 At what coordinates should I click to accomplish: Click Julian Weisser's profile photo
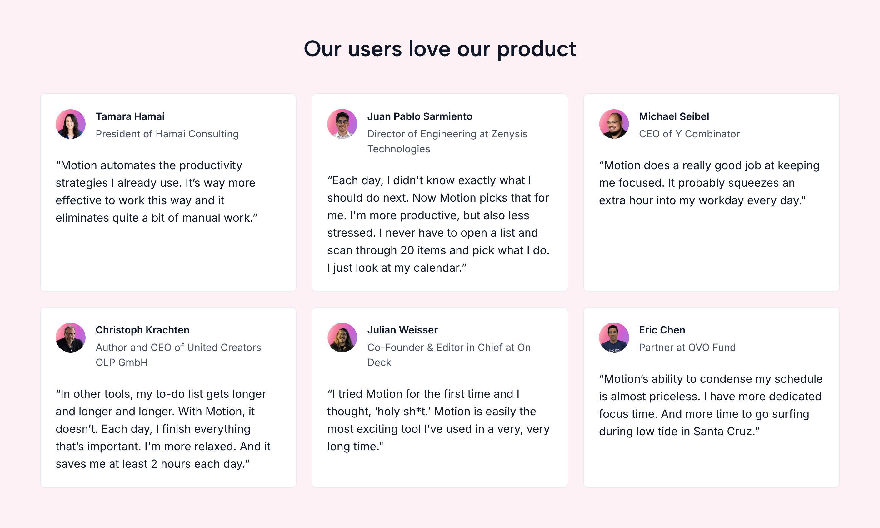click(342, 338)
